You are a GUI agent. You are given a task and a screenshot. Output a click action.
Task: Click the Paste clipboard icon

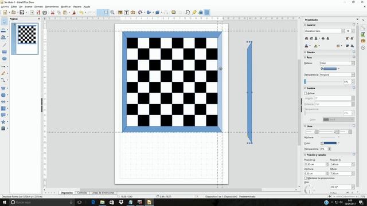(65, 13)
